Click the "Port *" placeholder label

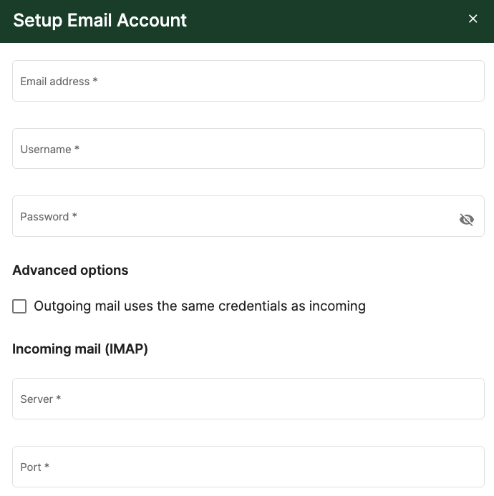click(x=35, y=467)
